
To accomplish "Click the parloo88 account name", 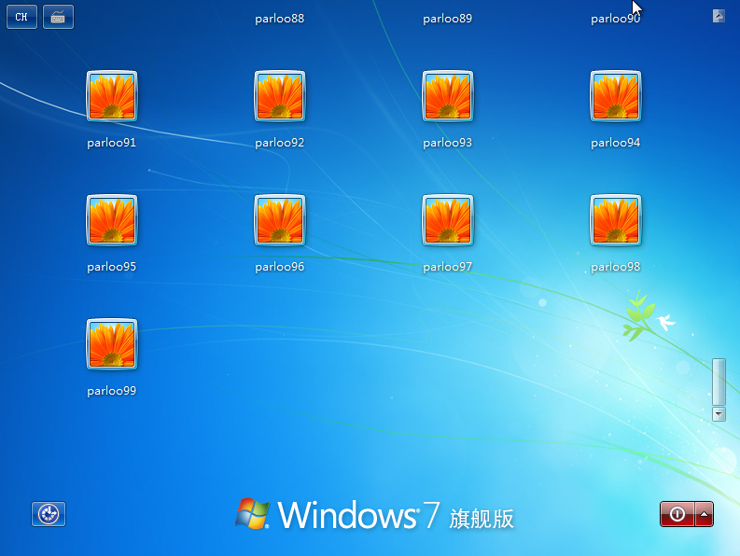I will [280, 19].
